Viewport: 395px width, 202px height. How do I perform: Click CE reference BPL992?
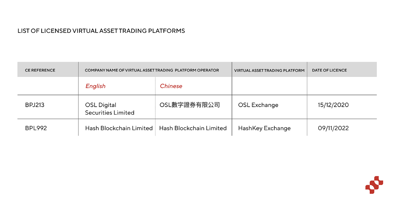coord(36,128)
